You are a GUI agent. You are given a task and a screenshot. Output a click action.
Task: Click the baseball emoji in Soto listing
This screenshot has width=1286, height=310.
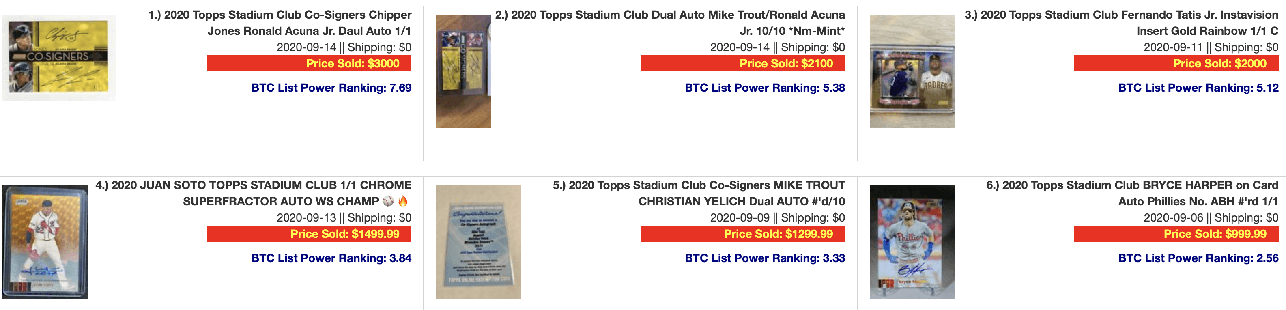click(x=388, y=201)
